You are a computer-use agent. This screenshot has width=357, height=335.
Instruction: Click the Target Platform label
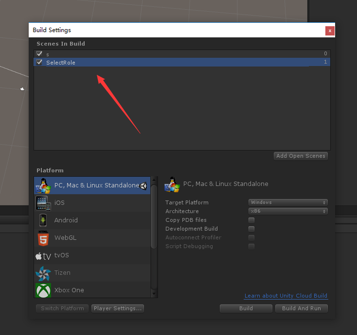pos(187,202)
